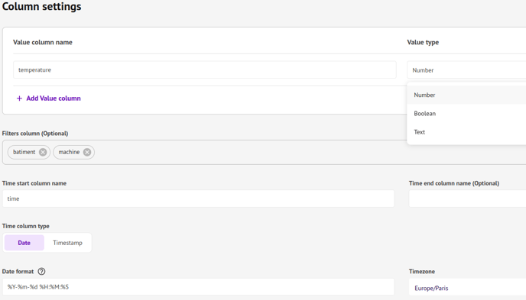Click empty area of Filters column box
Image resolution: width=526 pixels, height=300 pixels.
coord(248,153)
